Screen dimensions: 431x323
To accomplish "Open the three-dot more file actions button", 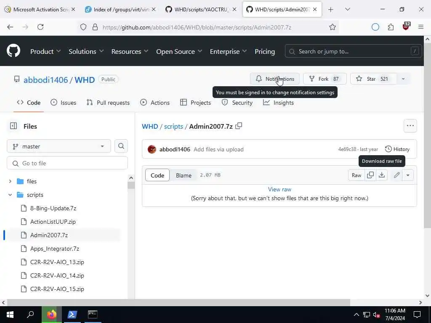I will coord(410,126).
